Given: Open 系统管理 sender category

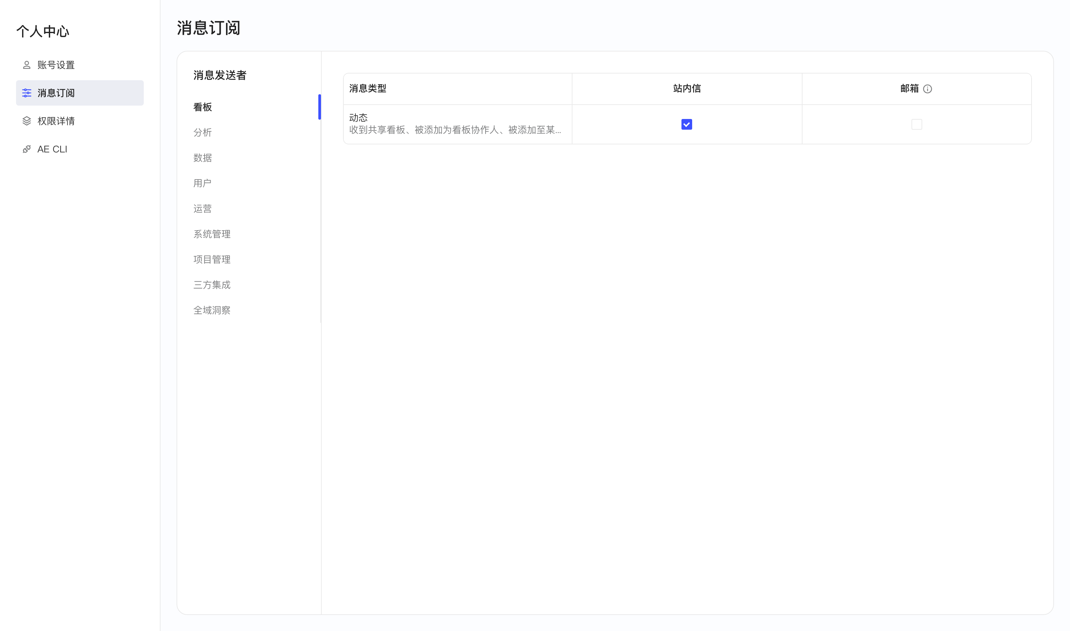Looking at the screenshot, I should [212, 234].
